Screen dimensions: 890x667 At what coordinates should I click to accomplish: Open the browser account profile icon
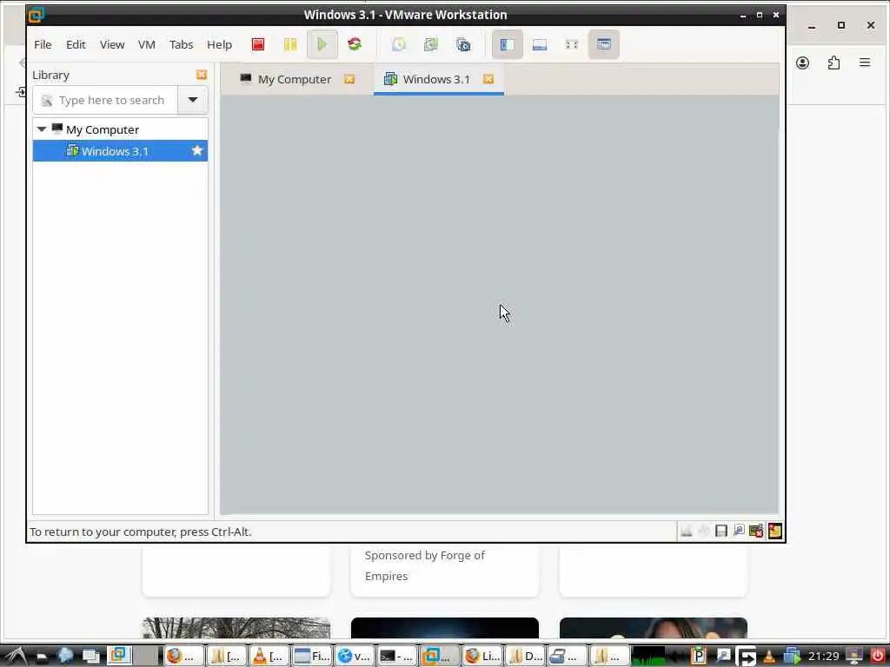[x=802, y=63]
